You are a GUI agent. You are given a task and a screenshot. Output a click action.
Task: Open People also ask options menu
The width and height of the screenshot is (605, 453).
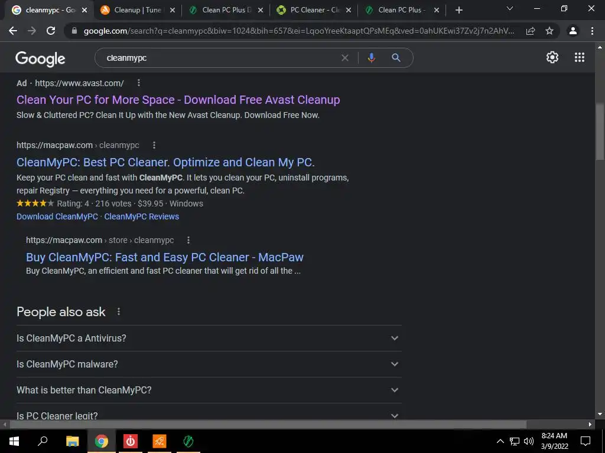click(118, 311)
